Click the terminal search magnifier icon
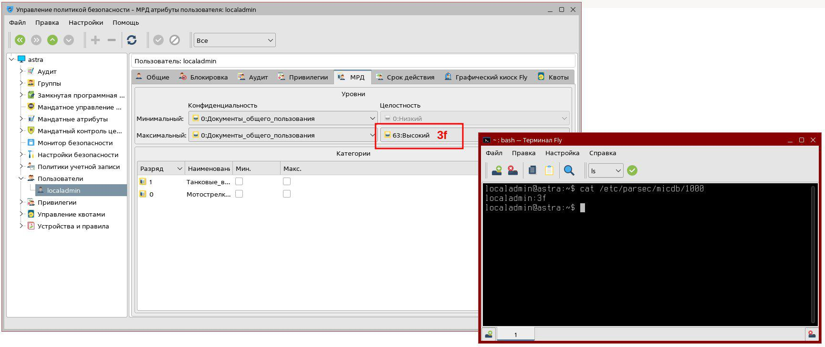 pyautogui.click(x=569, y=170)
